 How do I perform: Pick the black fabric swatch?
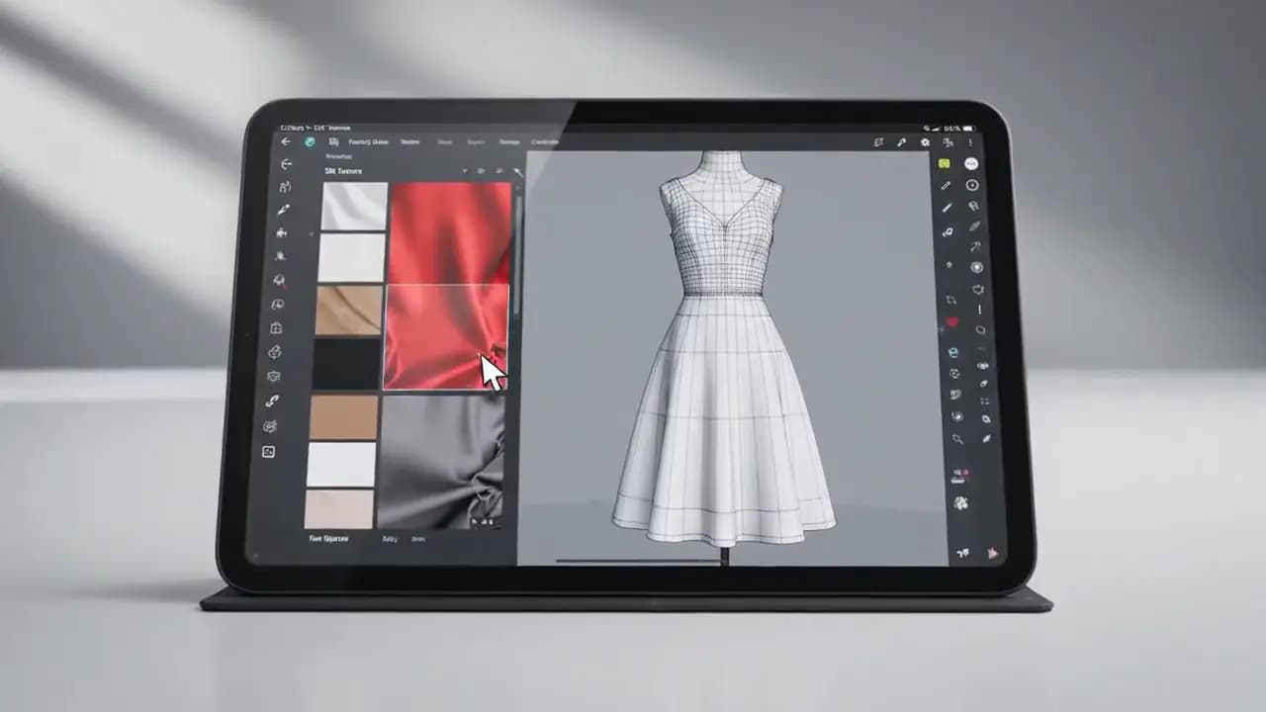(346, 365)
